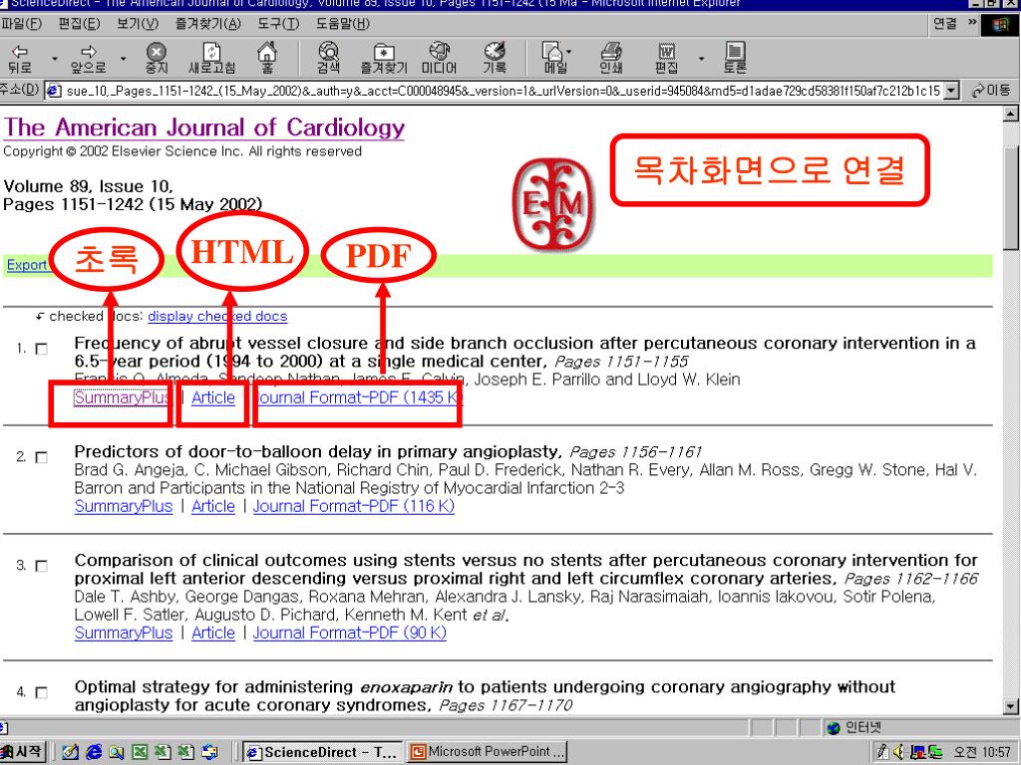Open the 보기(V) menu
Viewport: 1021px width, 765px height.
tap(138, 24)
